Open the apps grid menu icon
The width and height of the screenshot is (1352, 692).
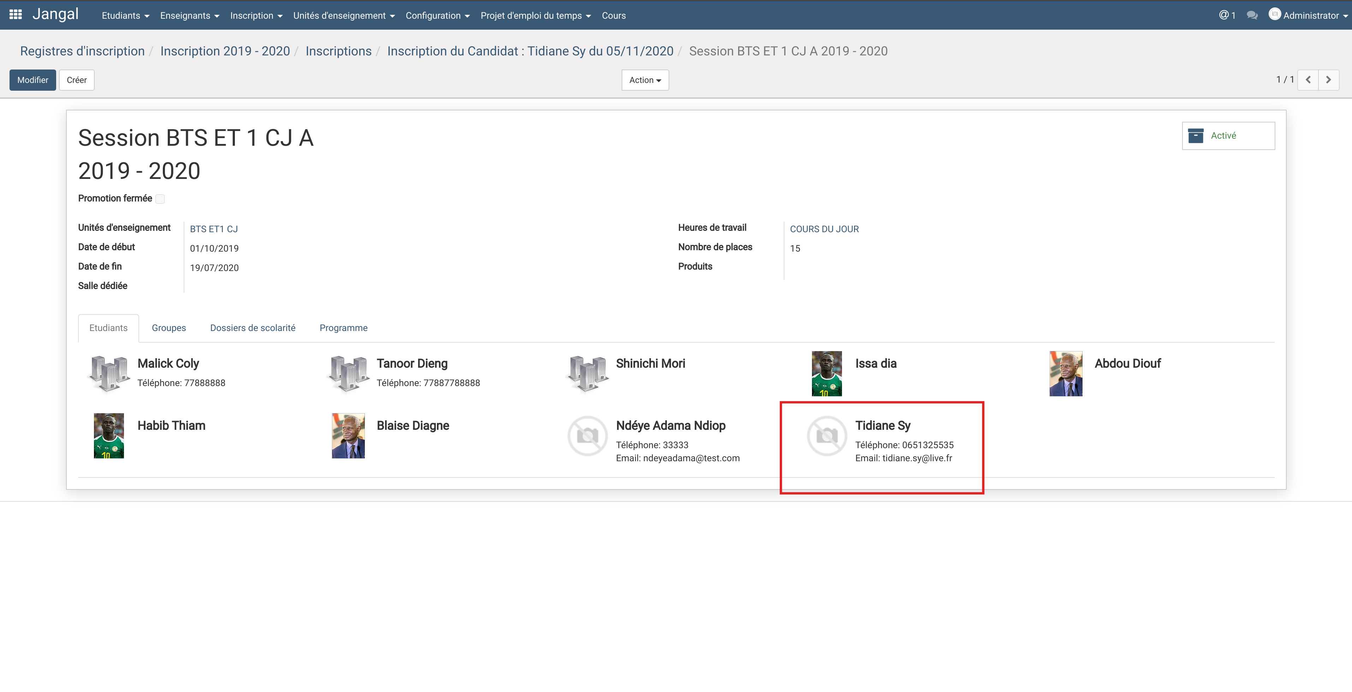16,15
